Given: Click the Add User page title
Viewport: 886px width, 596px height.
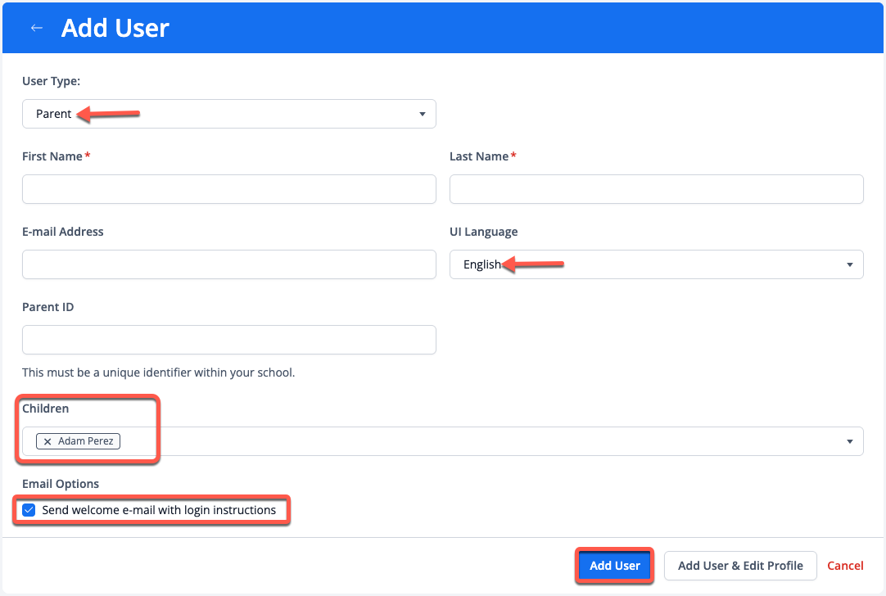Looking at the screenshot, I should (x=115, y=28).
